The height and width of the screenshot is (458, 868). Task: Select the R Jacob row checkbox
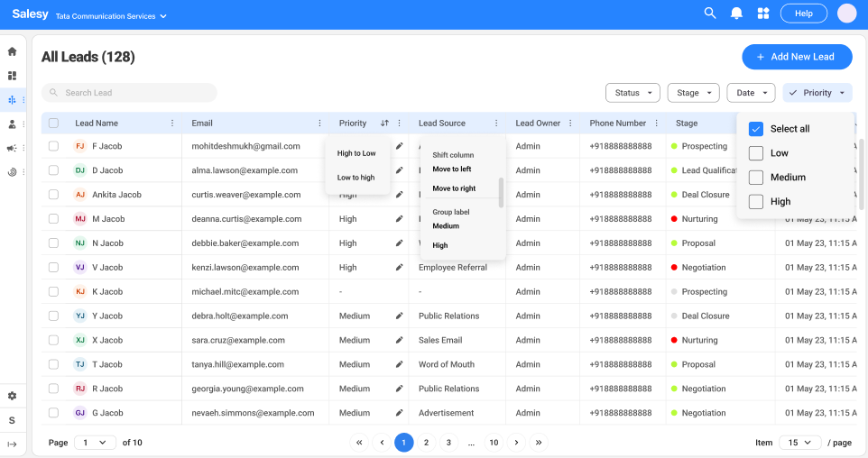coord(54,389)
